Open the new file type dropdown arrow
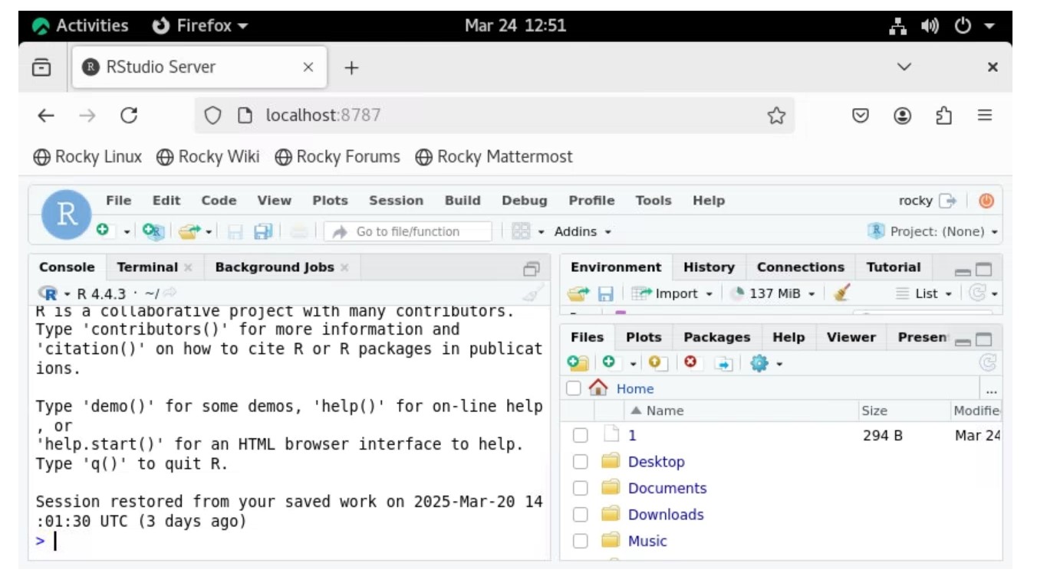 click(127, 231)
